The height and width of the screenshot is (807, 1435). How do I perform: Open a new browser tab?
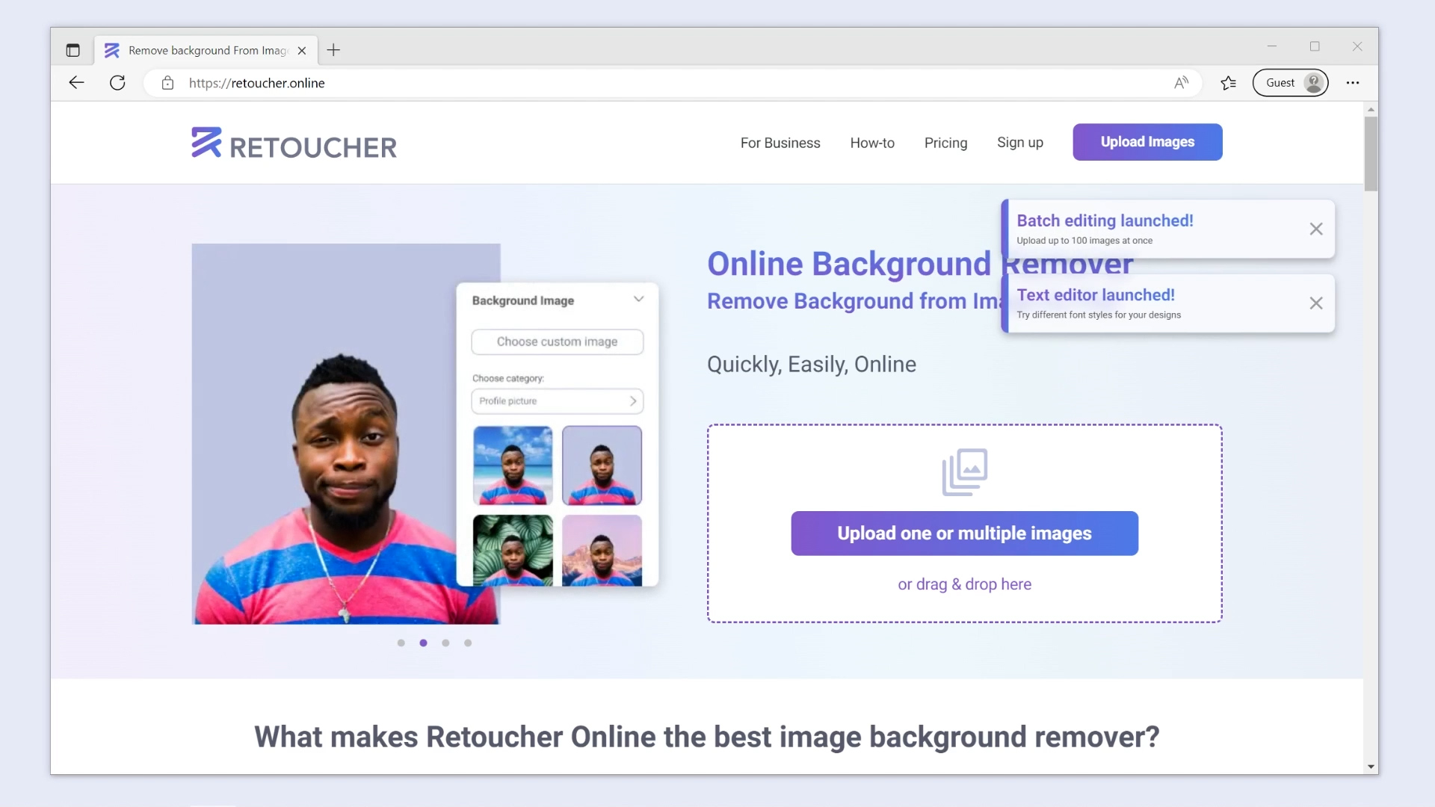point(333,50)
